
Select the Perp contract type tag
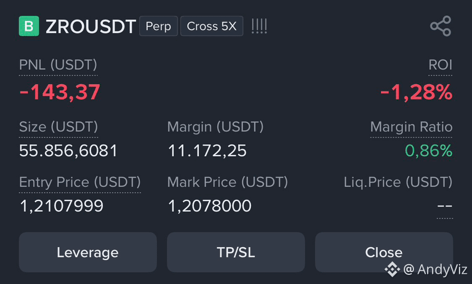(x=158, y=26)
